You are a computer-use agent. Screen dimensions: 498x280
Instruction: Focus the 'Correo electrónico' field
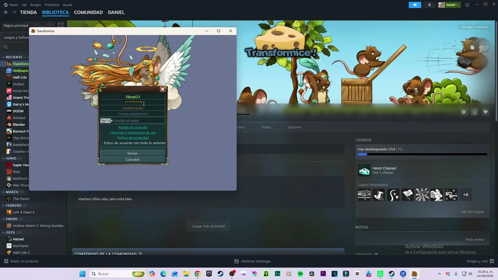[x=133, y=114]
